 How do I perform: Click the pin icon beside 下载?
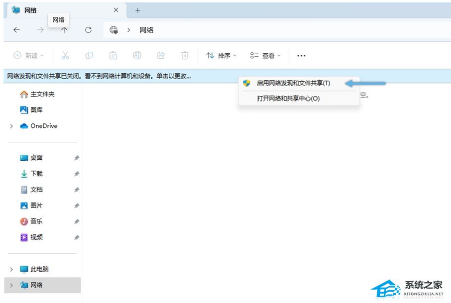click(x=77, y=174)
